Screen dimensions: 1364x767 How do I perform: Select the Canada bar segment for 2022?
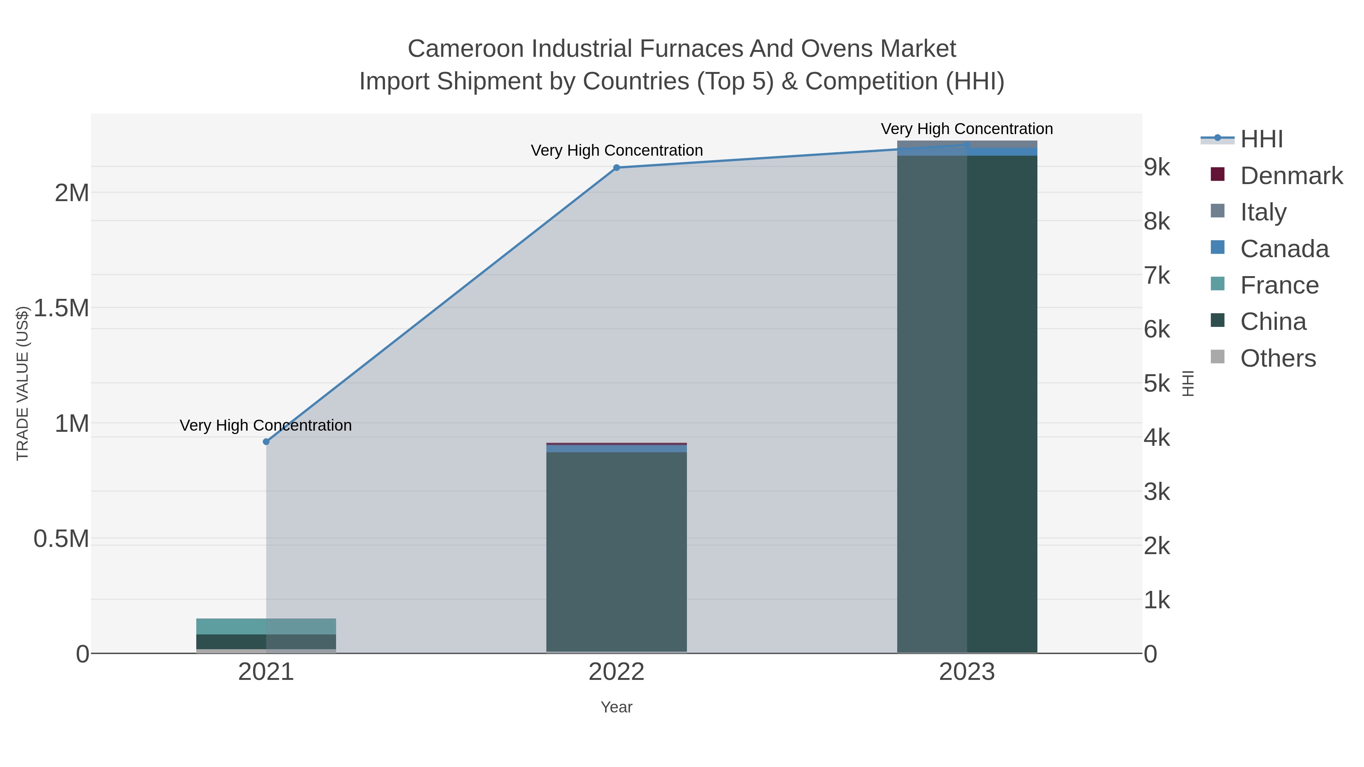click(x=616, y=448)
